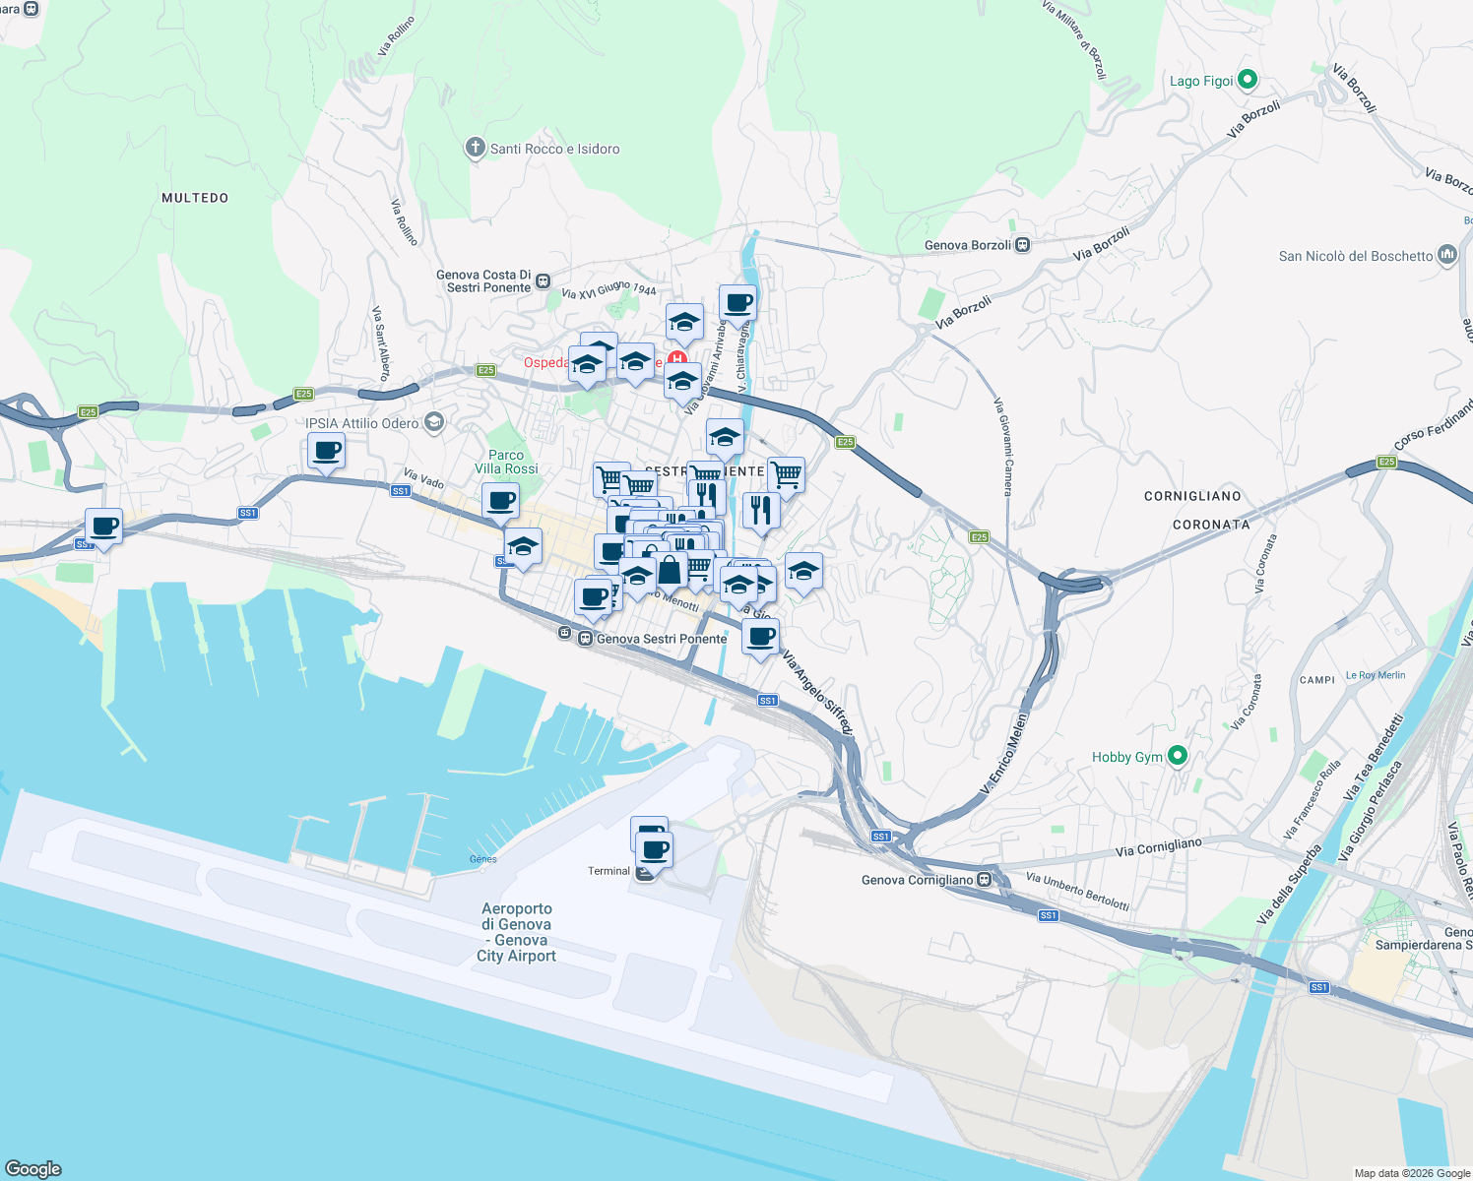The width and height of the screenshot is (1473, 1181).
Task: Click the graduation cap marker near Via Angelo Siffredi
Action: click(x=803, y=569)
